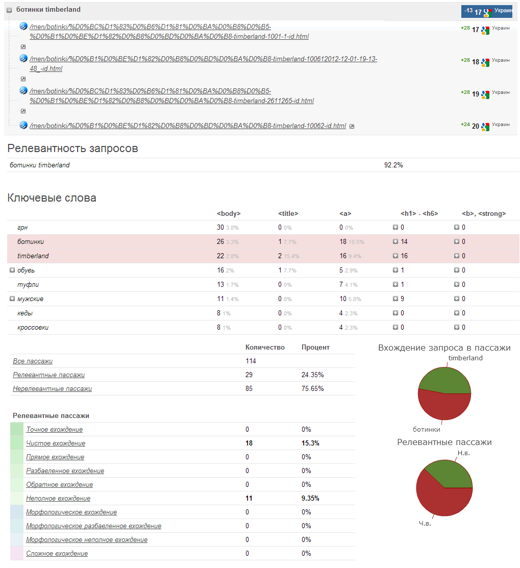Expand h1-h6 details for грн row
Screen dimensions: 520x568
[x=395, y=227]
